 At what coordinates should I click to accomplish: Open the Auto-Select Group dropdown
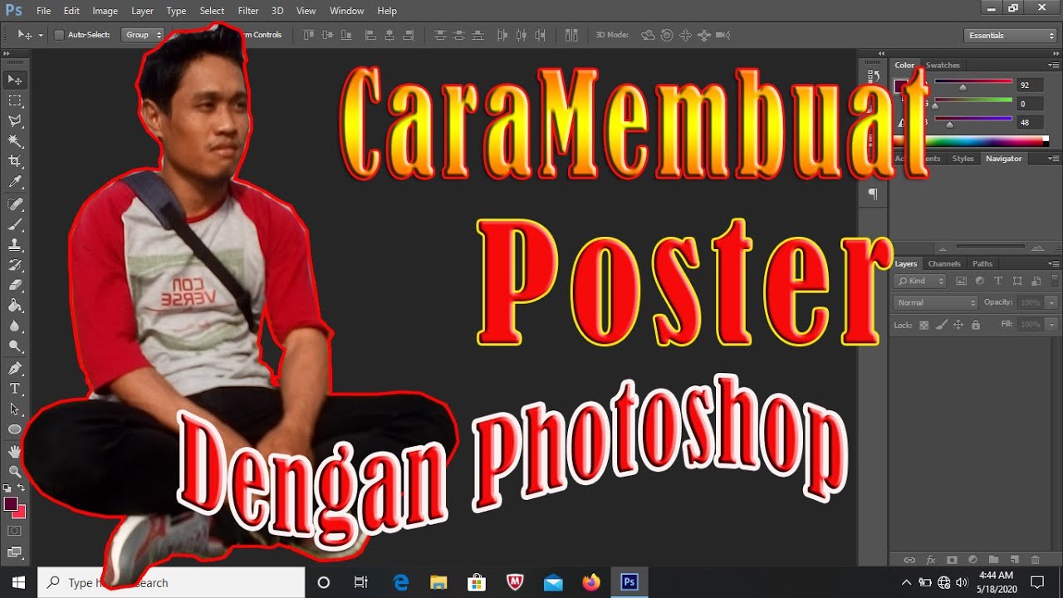142,35
